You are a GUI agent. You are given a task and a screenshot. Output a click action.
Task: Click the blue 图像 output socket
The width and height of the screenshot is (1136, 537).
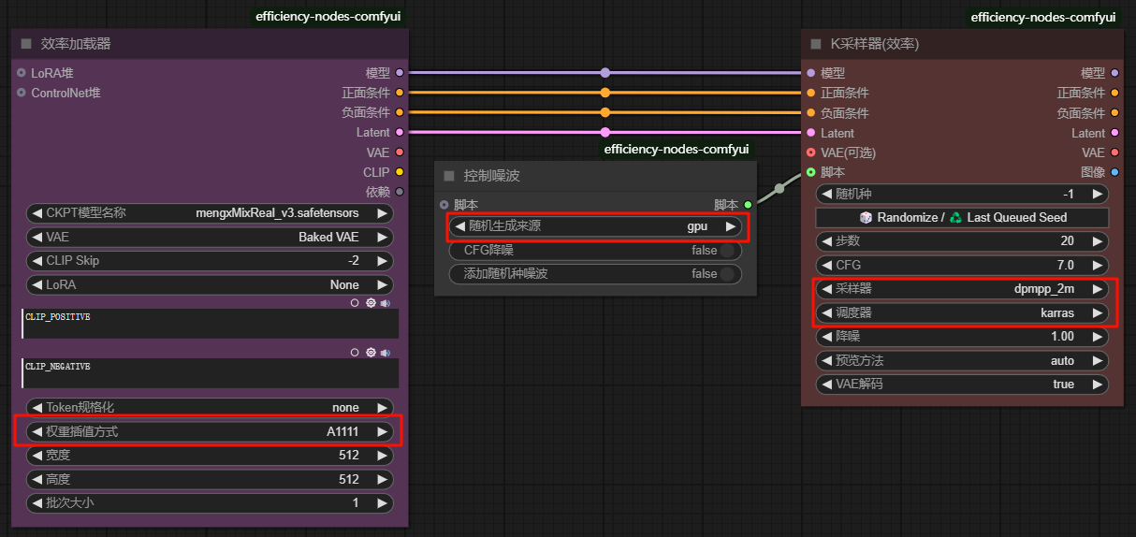pos(1114,172)
